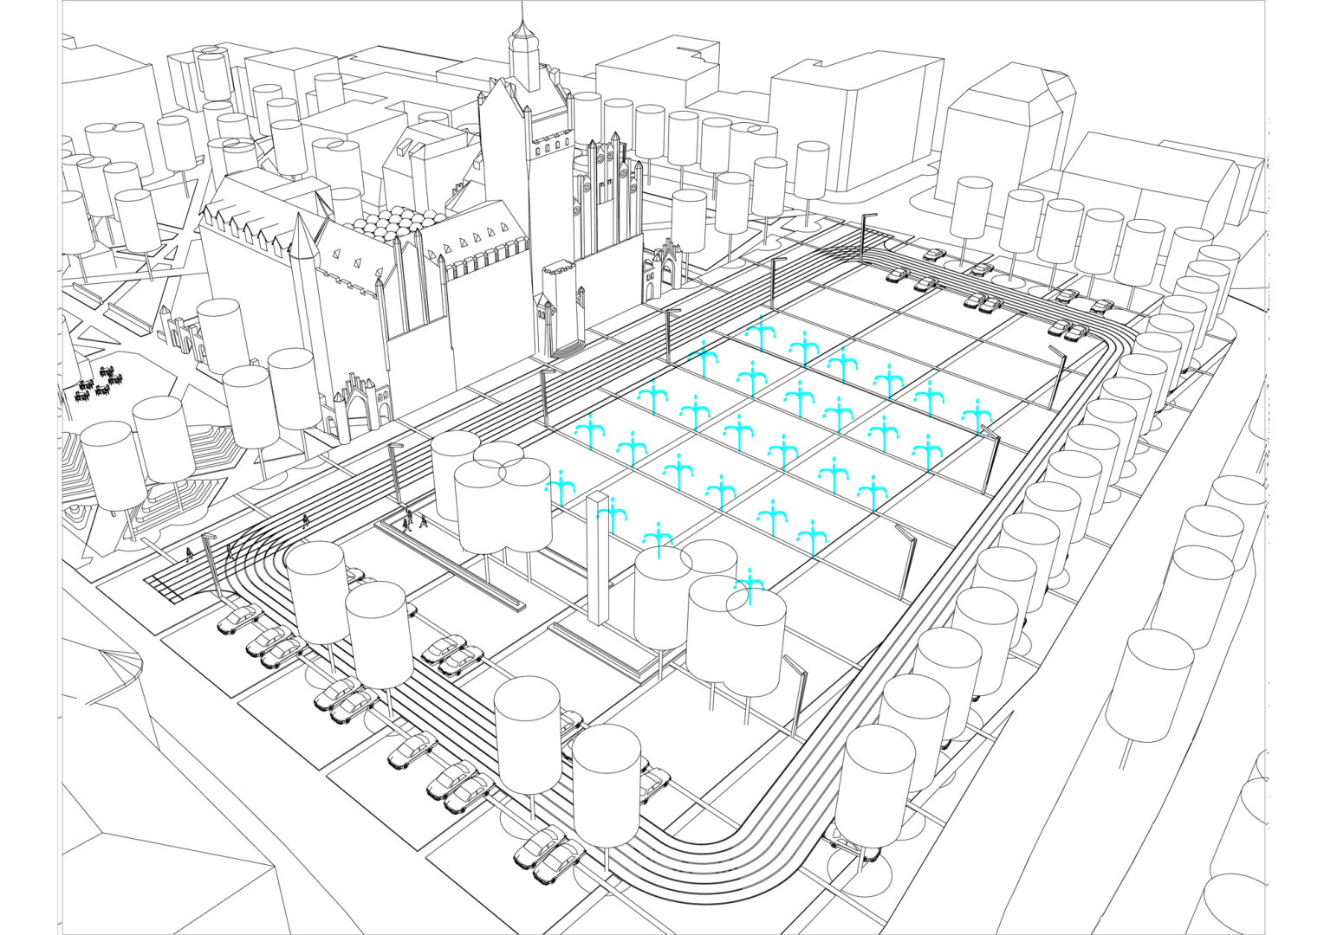This screenshot has width=1337, height=935.
Task: Select the long low bench in the plaza
Action: coord(451,563)
